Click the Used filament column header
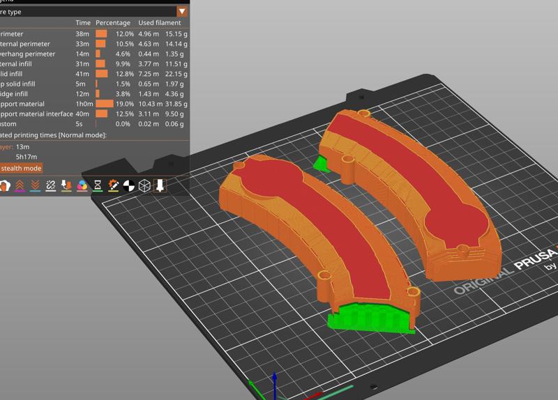This screenshot has height=400, width=558. click(160, 22)
